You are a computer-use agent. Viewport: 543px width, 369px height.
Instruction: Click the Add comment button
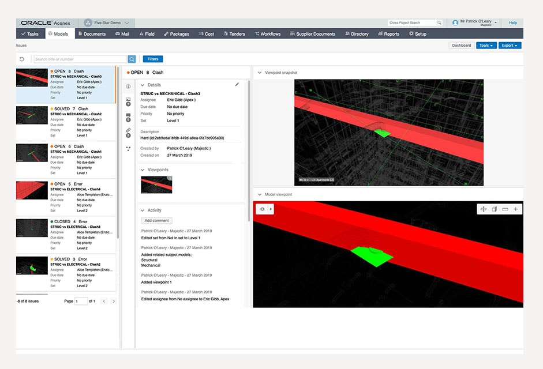pos(156,220)
